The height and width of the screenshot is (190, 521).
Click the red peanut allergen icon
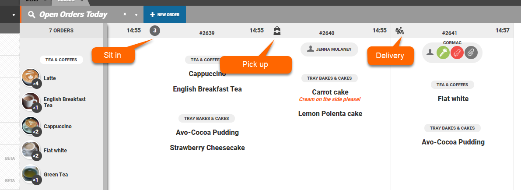click(457, 53)
